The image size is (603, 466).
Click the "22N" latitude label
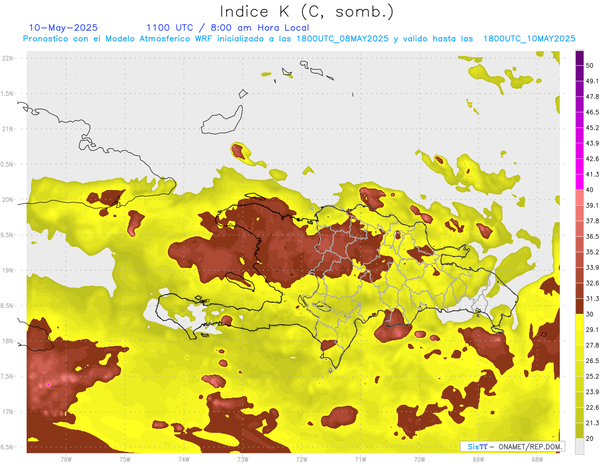tap(8, 58)
